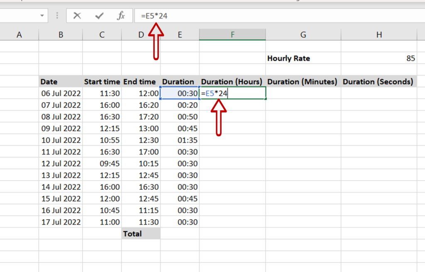Select the 10:55 start time cell
Viewport: 425px width, 272px height.
tap(102, 140)
